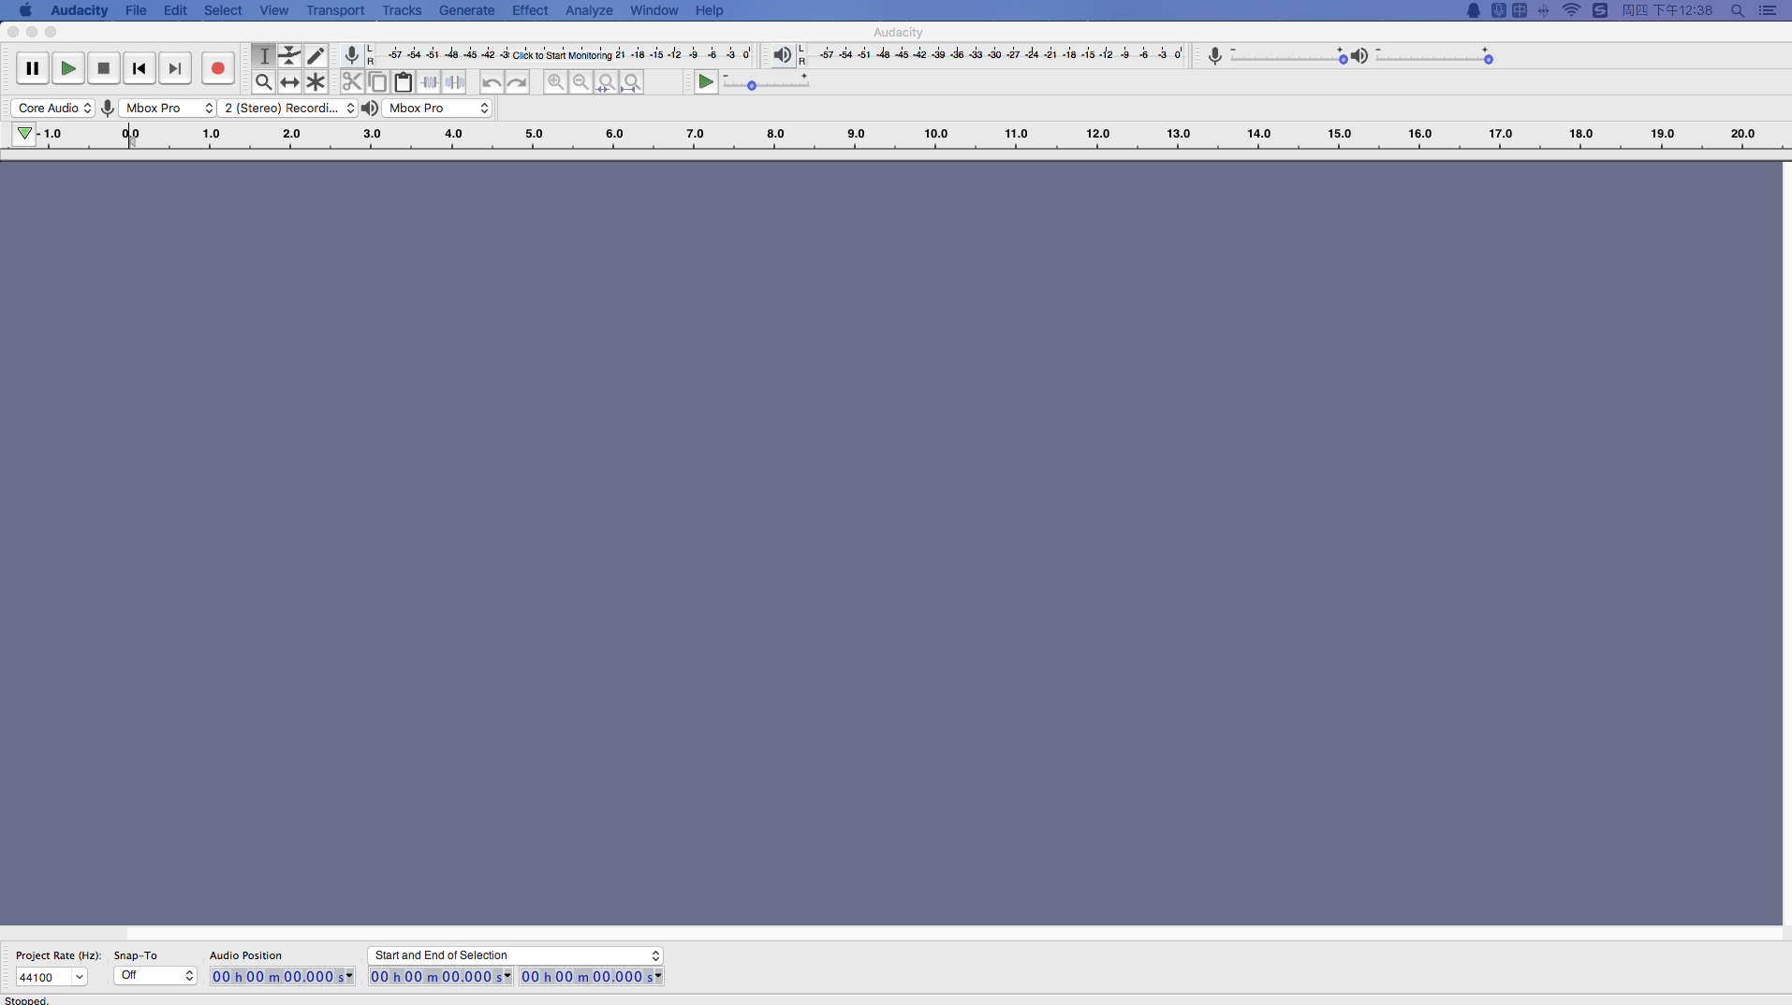Click to Start Monitoring recording meter

[x=562, y=55]
